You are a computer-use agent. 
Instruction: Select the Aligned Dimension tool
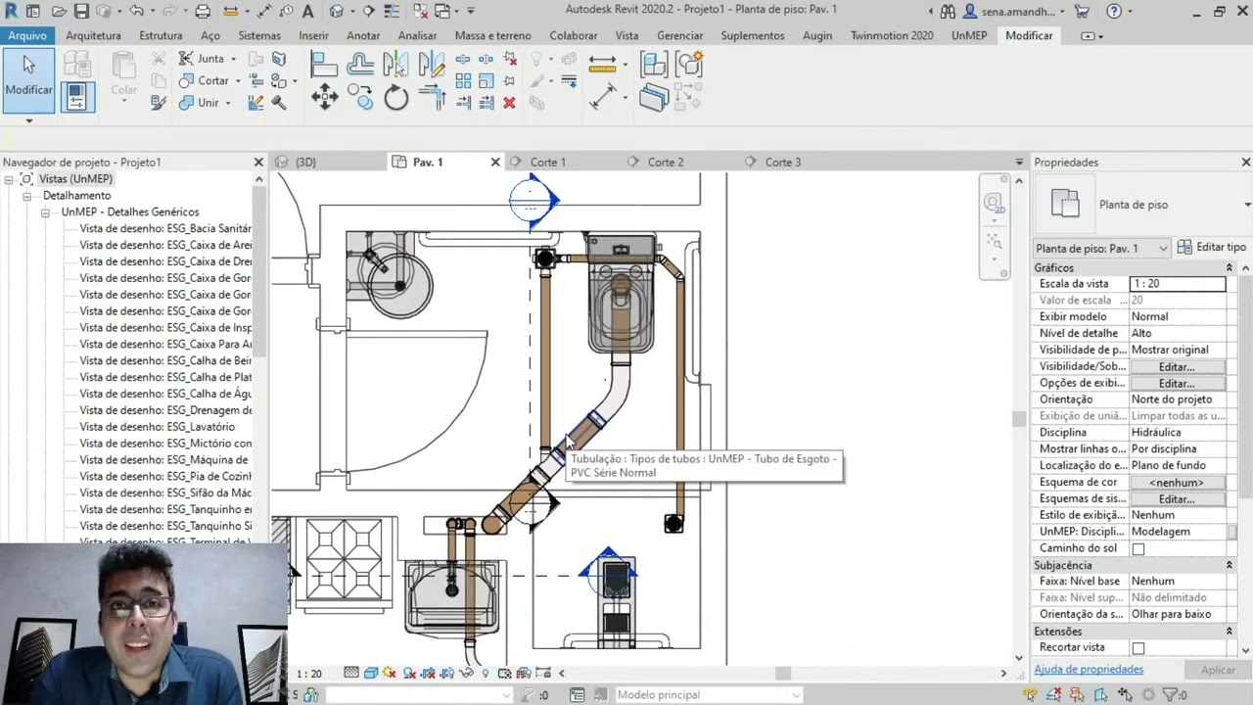tap(603, 97)
